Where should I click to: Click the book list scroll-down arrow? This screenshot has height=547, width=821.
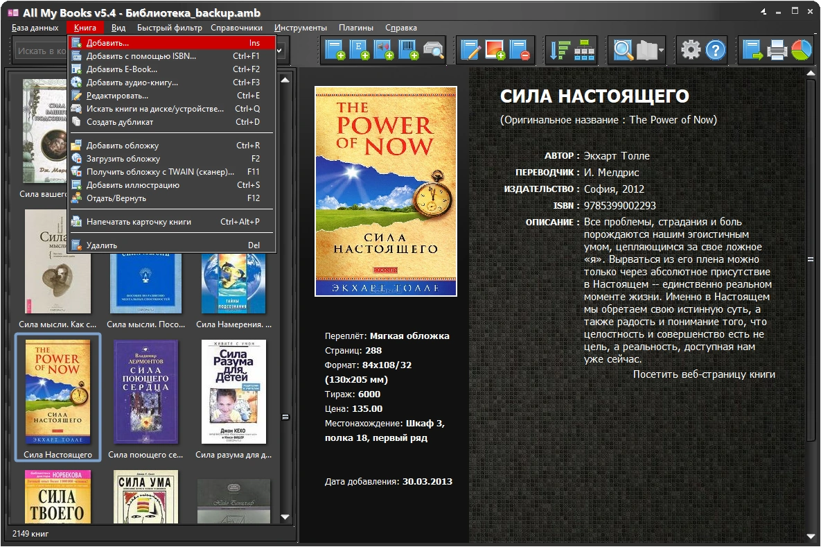point(285,516)
